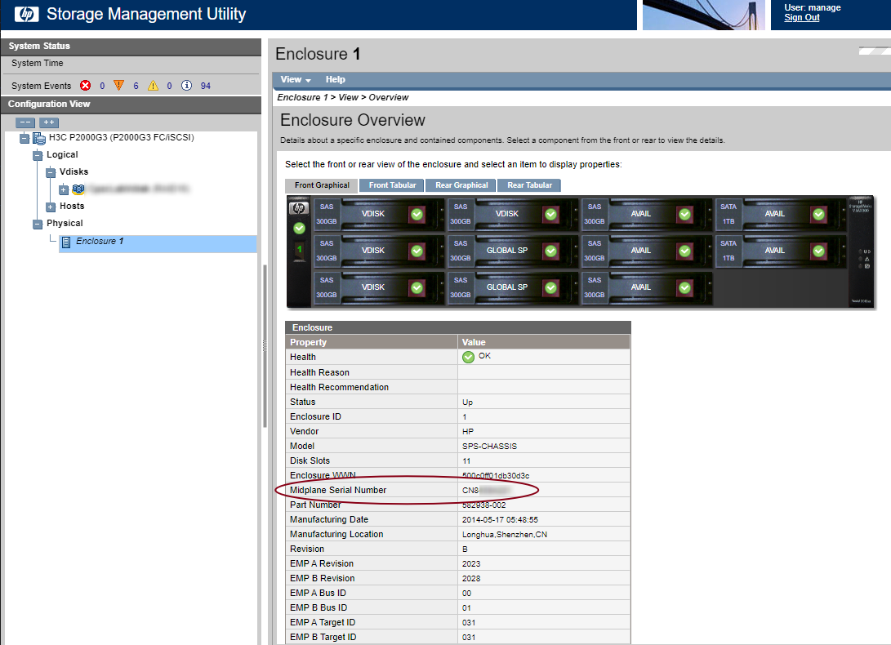This screenshot has width=891, height=645.
Task: Select Logical in configuration tree
Action: 62,154
